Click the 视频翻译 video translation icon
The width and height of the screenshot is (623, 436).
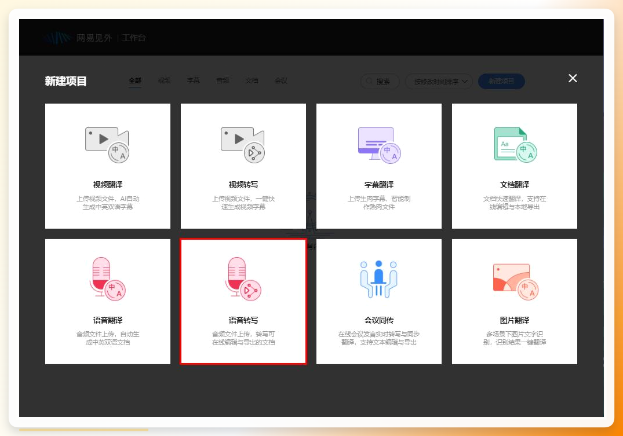click(x=107, y=145)
